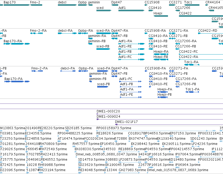Select the RE28220.5prime EST feature
The image size is (223, 174).
tap(40, 131)
